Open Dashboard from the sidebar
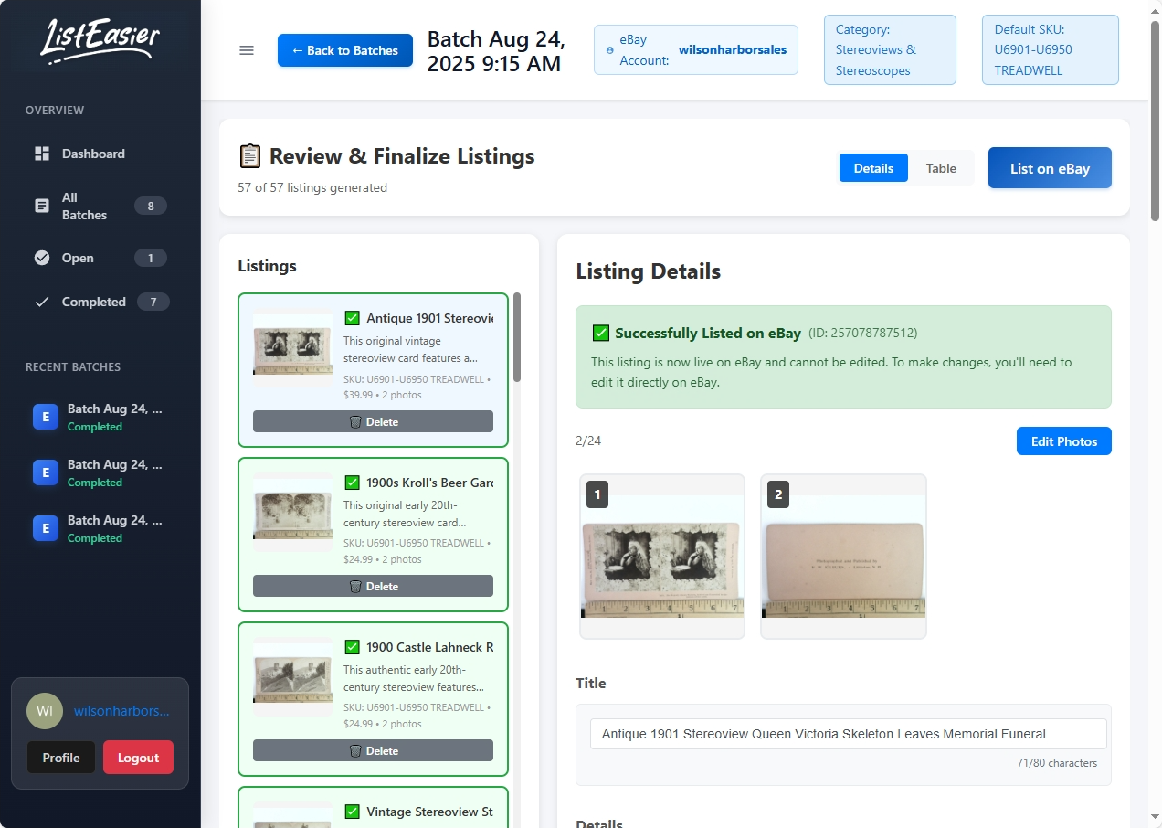Image resolution: width=1162 pixels, height=828 pixels. click(100, 154)
